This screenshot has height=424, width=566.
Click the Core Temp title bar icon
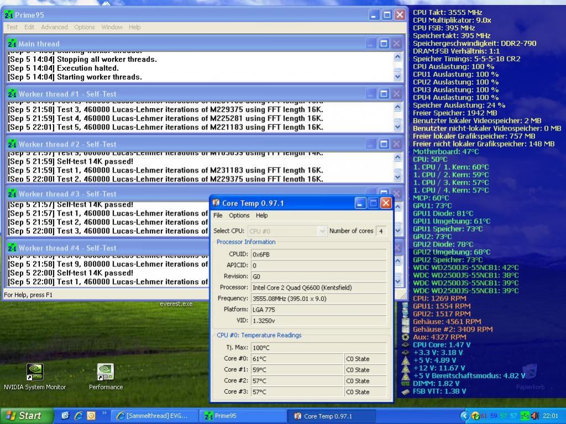[216, 203]
